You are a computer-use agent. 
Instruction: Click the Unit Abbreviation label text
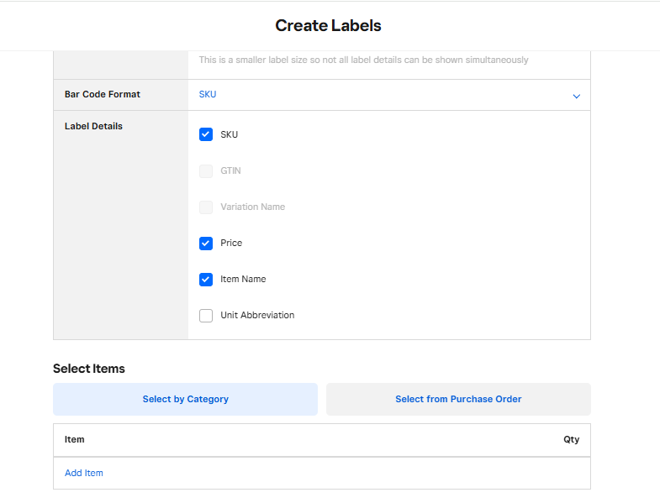[x=257, y=316]
